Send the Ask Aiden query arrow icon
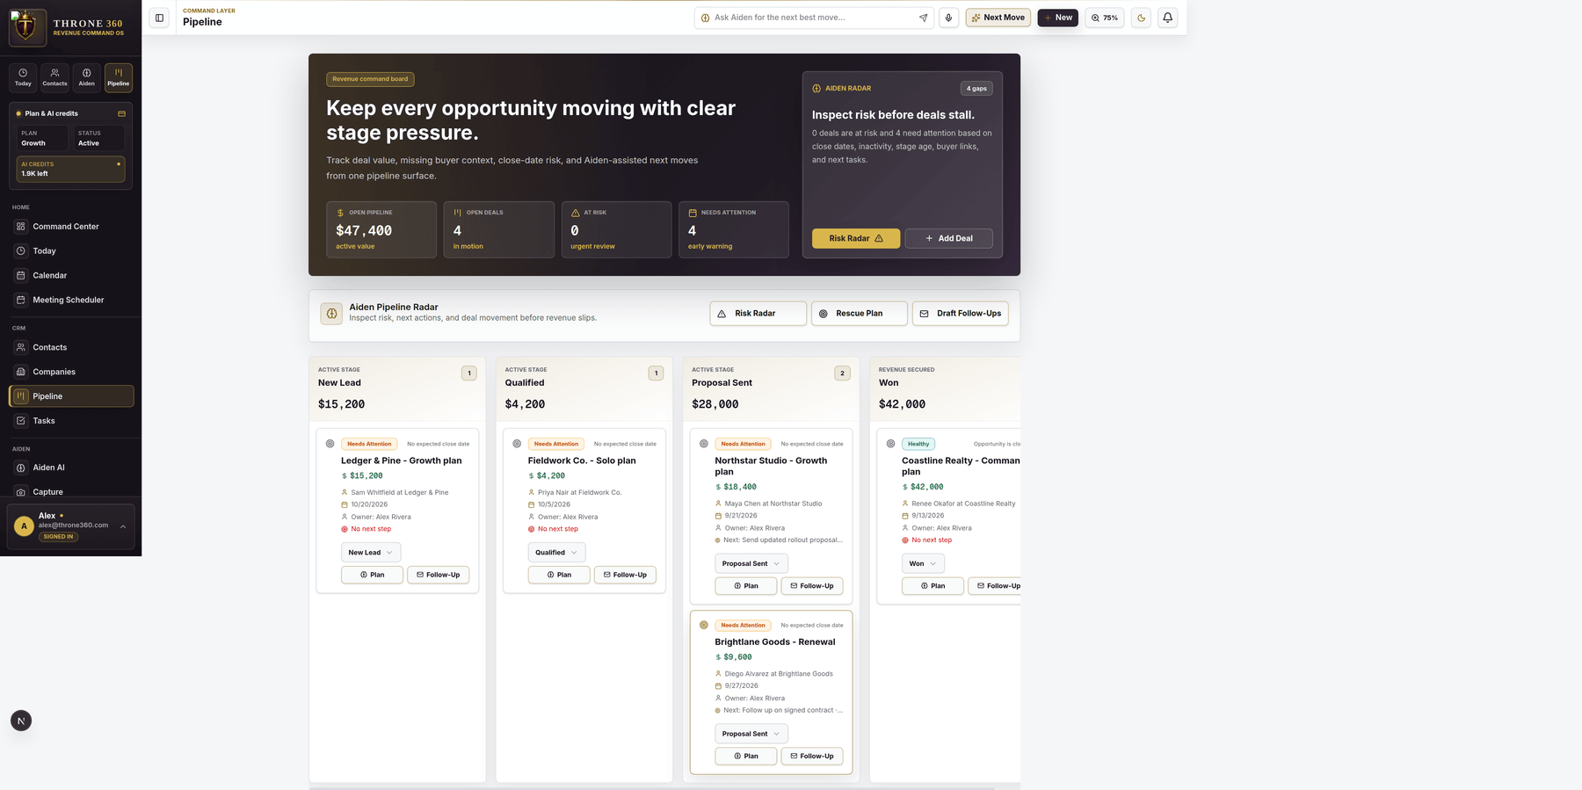This screenshot has width=1582, height=790. (x=923, y=18)
